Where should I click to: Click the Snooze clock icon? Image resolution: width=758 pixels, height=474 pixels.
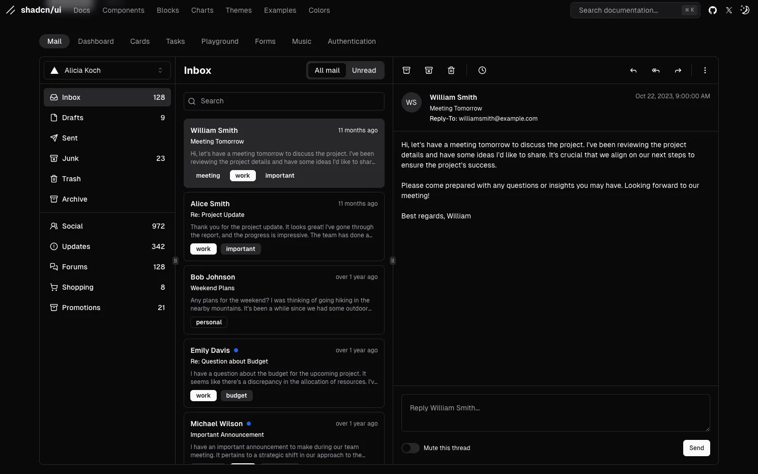(x=482, y=70)
